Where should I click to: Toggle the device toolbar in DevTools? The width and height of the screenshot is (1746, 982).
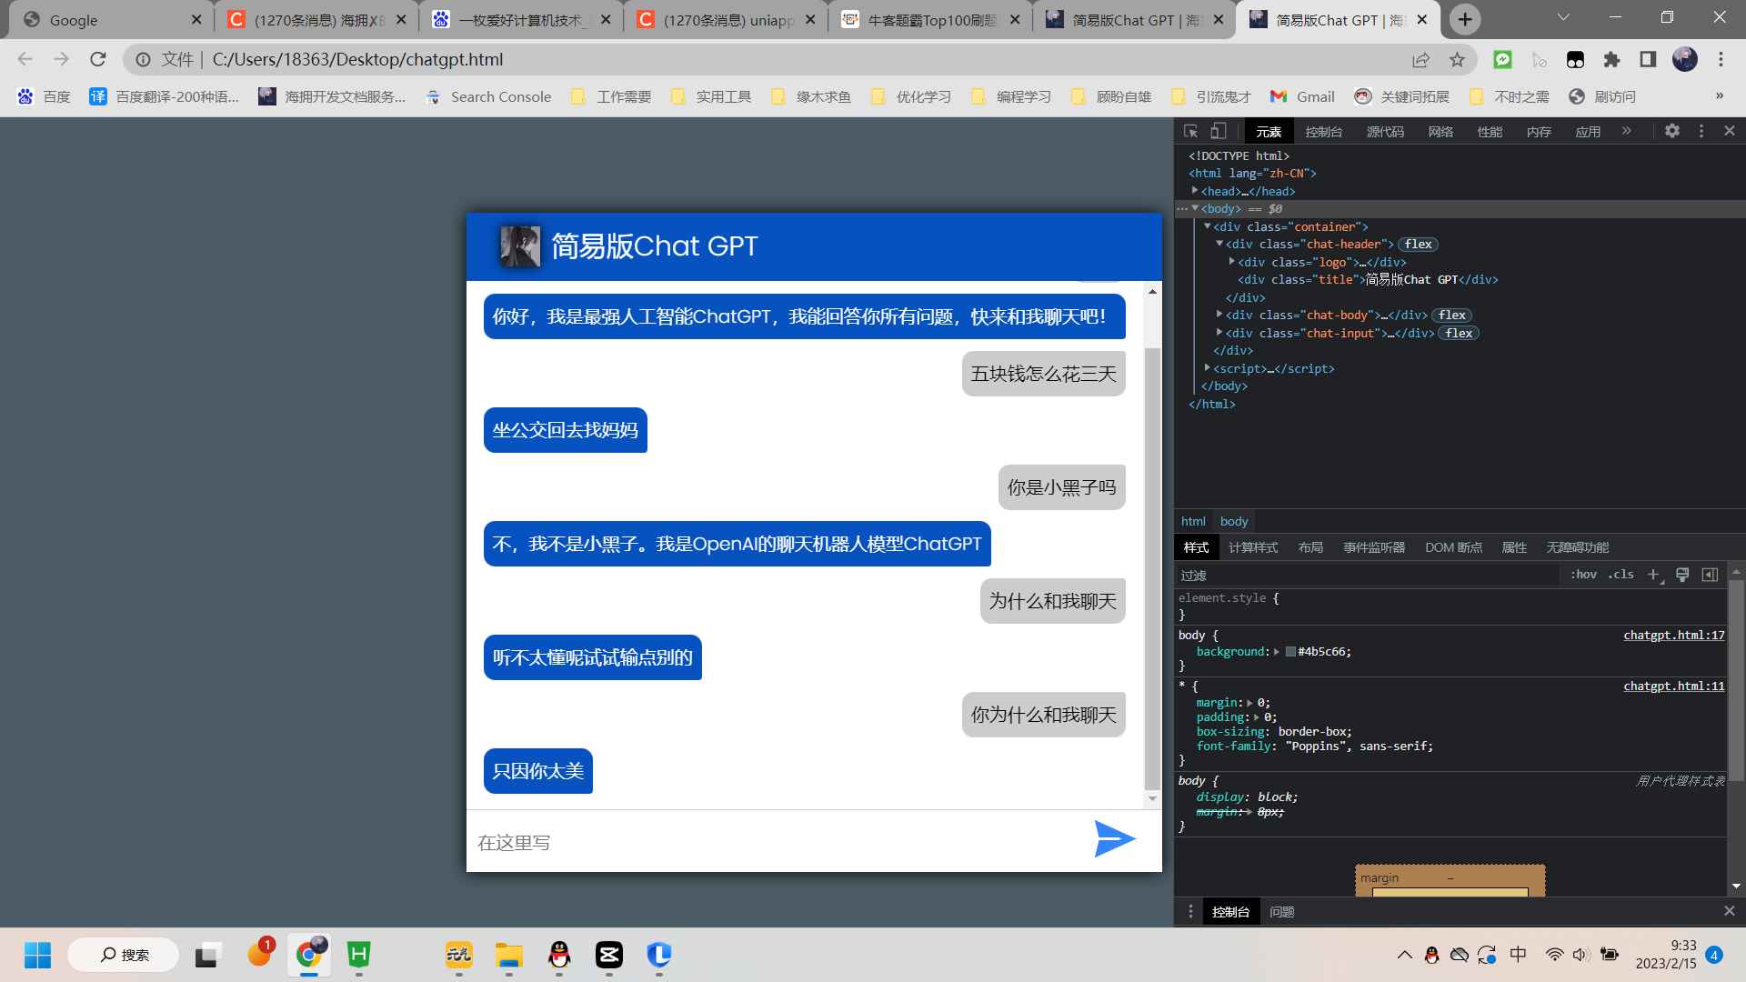coord(1219,131)
